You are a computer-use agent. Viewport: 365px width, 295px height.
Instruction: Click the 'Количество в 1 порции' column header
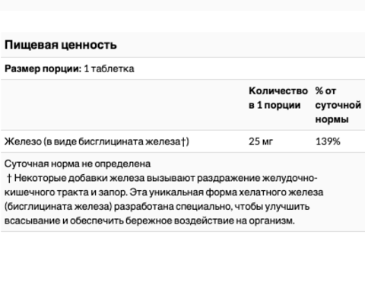pyautogui.click(x=278, y=98)
